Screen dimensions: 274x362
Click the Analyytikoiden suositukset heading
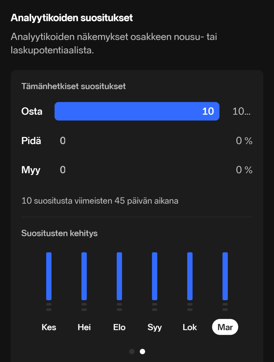(x=72, y=18)
